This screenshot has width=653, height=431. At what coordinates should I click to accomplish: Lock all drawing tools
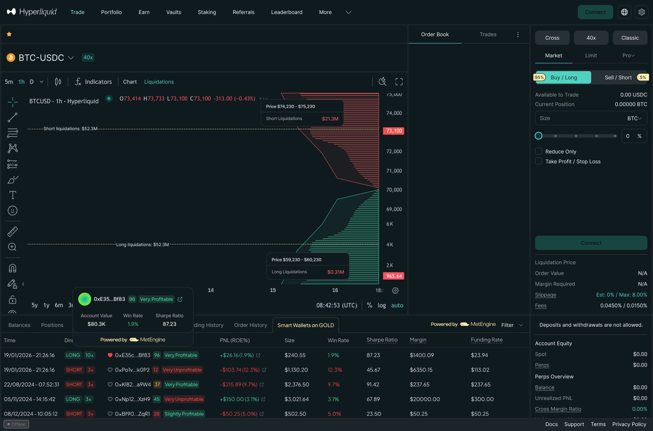(x=12, y=299)
